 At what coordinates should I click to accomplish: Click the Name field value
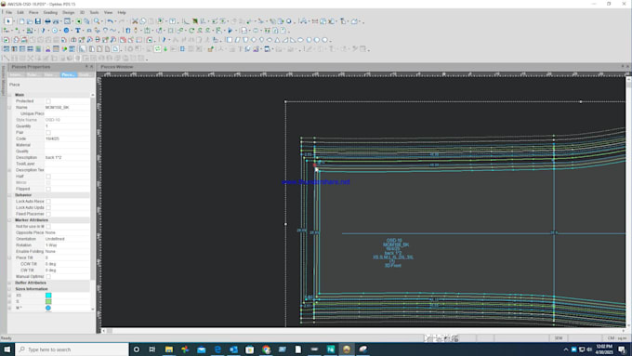(x=67, y=107)
